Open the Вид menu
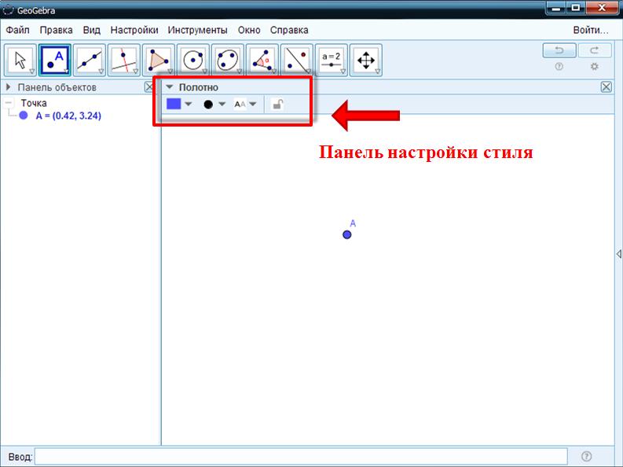The width and height of the screenshot is (623, 467). coord(92,30)
